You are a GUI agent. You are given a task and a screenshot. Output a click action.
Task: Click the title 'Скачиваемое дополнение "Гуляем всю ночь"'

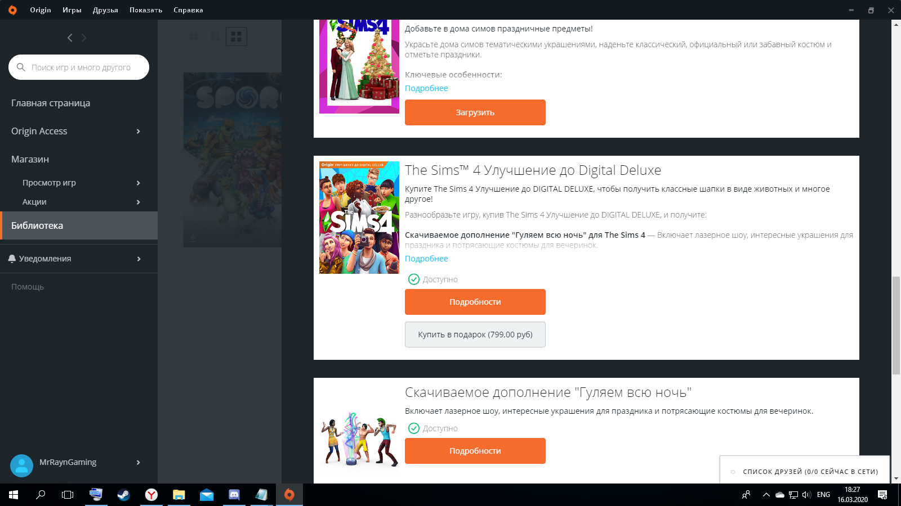[x=548, y=392]
